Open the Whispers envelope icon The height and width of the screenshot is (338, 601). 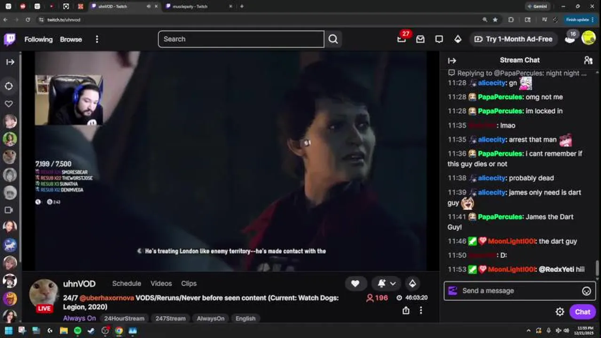pyautogui.click(x=420, y=39)
